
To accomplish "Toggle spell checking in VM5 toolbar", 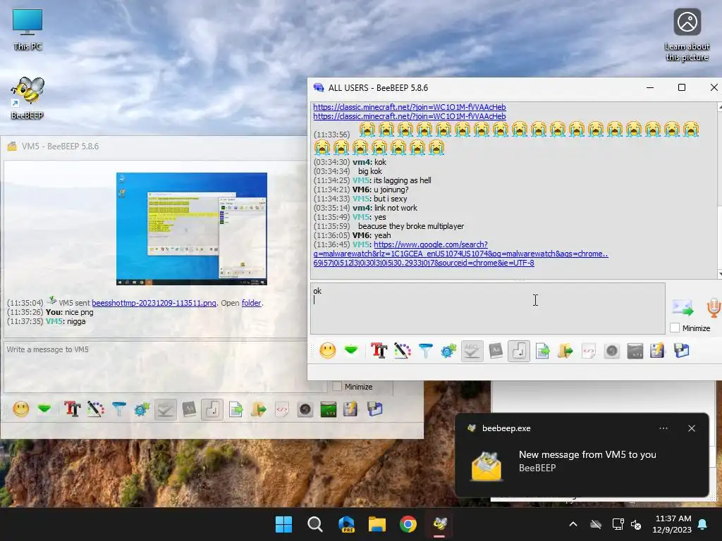I will click(x=165, y=409).
